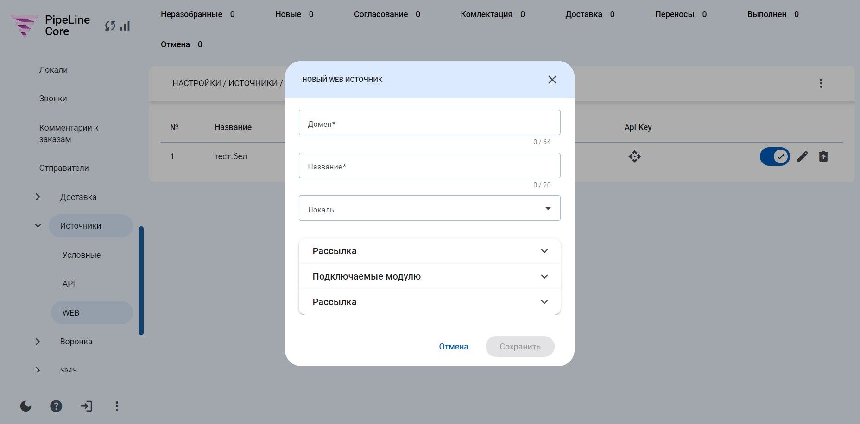Viewport: 860px width, 424px height.
Task: Open the three-dot menu in settings header
Action: [821, 83]
